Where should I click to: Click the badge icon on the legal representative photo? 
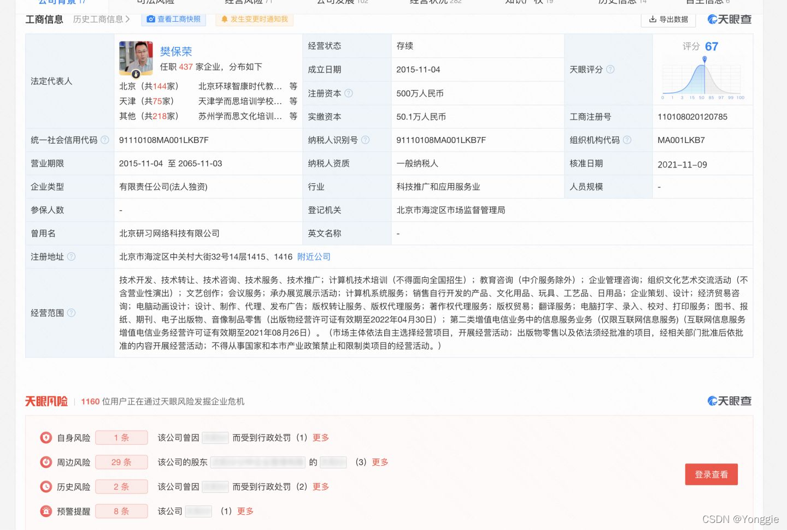[136, 74]
